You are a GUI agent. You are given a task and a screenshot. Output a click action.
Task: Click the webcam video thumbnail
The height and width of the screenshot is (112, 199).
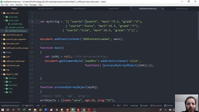pyautogui.click(x=187, y=103)
